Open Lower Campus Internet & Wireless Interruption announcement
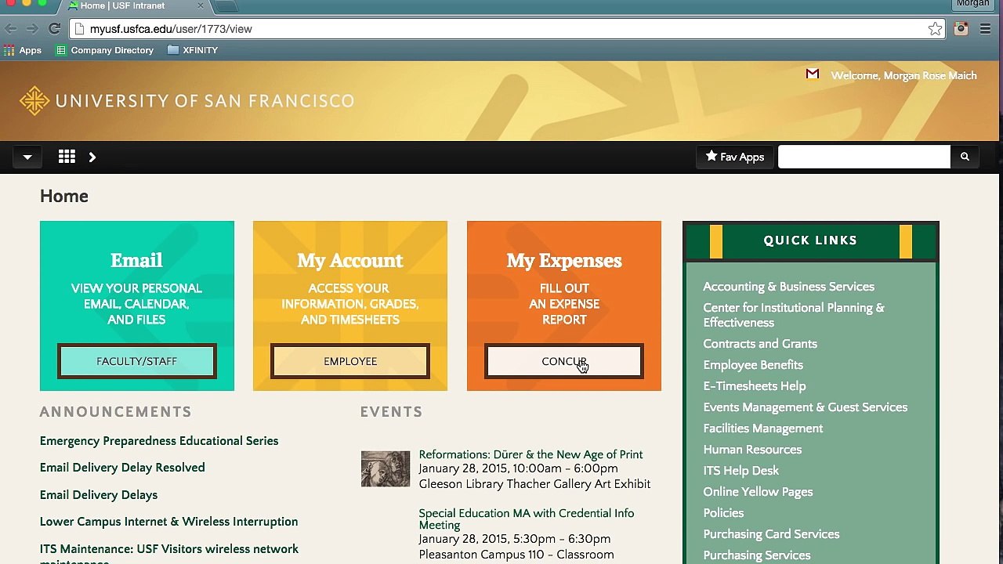The width and height of the screenshot is (1003, 564). (168, 522)
